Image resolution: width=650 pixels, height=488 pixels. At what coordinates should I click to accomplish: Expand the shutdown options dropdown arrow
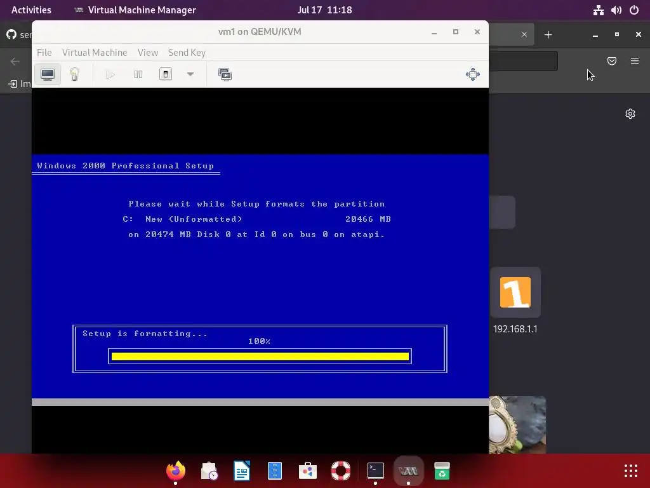coord(190,75)
